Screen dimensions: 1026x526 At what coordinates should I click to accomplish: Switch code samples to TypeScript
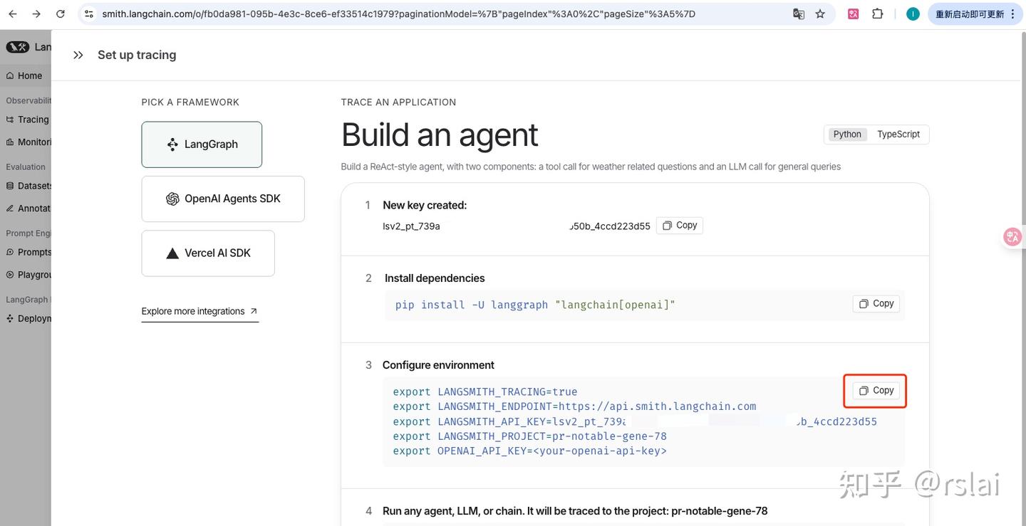tap(898, 134)
